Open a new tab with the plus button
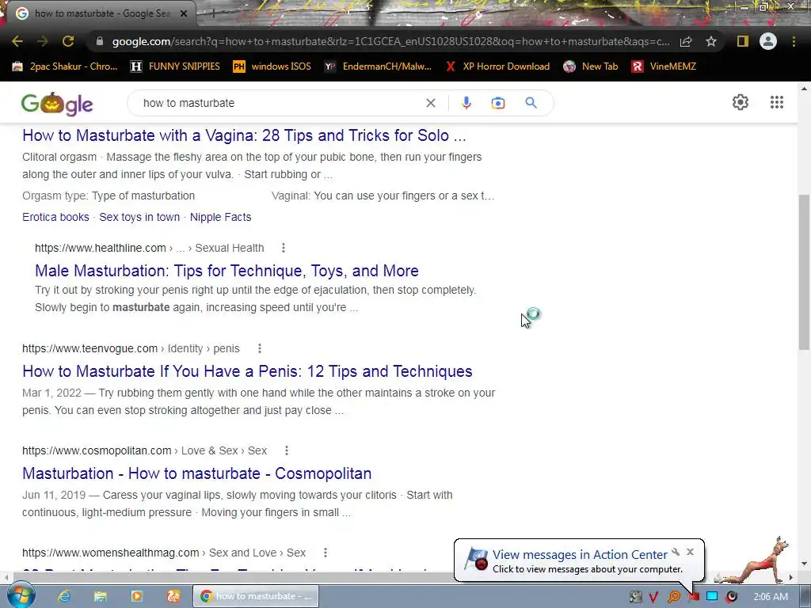This screenshot has height=608, width=811. point(212,13)
